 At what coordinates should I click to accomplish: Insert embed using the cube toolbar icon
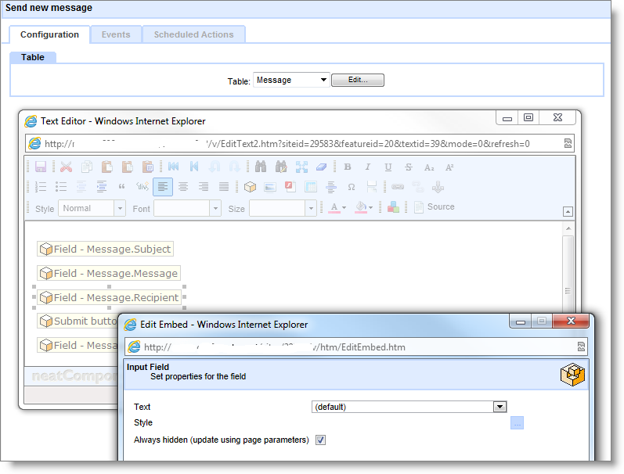[x=250, y=187]
